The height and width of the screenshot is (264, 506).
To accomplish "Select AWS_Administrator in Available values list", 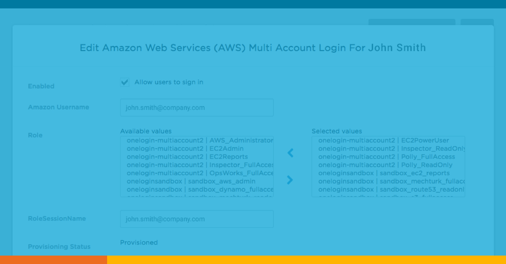I will click(197, 141).
